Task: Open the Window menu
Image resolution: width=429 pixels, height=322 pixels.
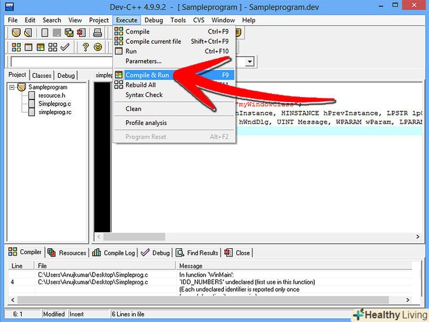Action: click(x=223, y=20)
